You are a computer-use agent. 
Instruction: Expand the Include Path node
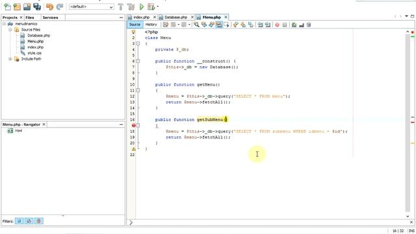point(10,59)
